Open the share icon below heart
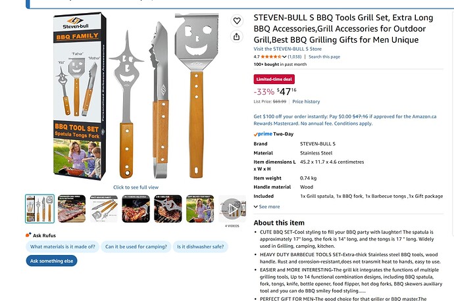The image size is (454, 301). pos(237,37)
